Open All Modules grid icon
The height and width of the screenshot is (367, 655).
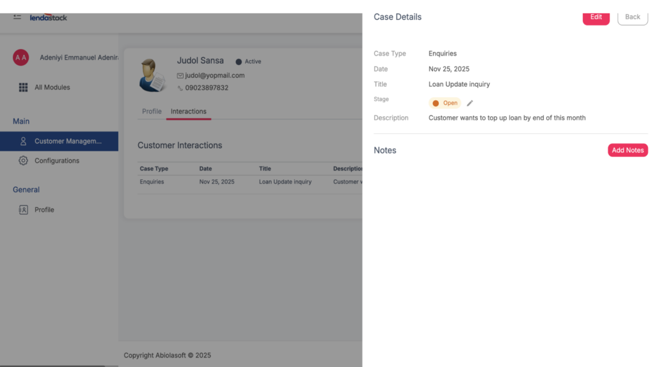pos(23,87)
